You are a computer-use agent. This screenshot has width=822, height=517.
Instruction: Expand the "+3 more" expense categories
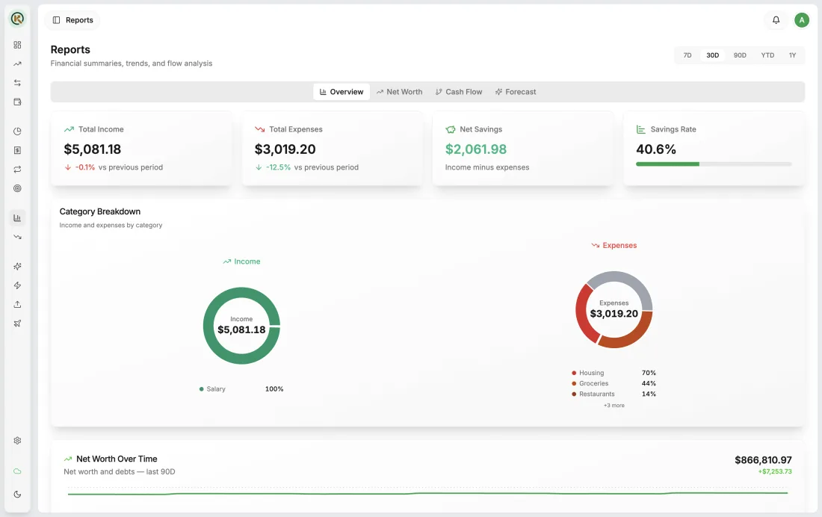tap(614, 406)
